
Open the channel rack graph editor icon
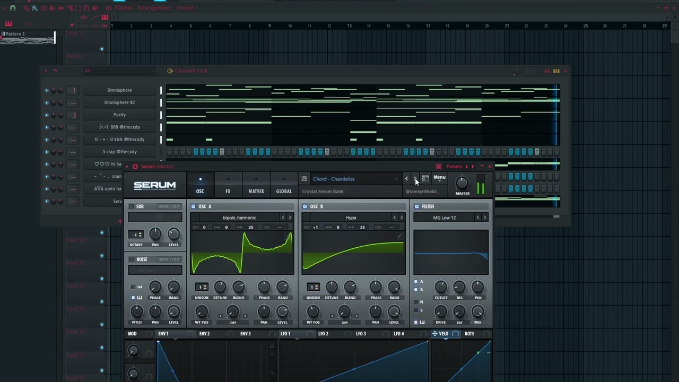546,71
